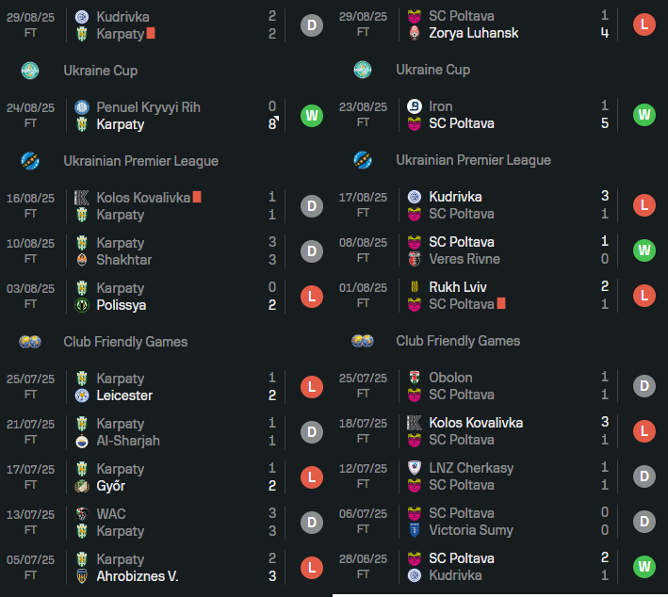668x597 pixels.
Task: Click the Iron team logo
Action: [x=415, y=107]
